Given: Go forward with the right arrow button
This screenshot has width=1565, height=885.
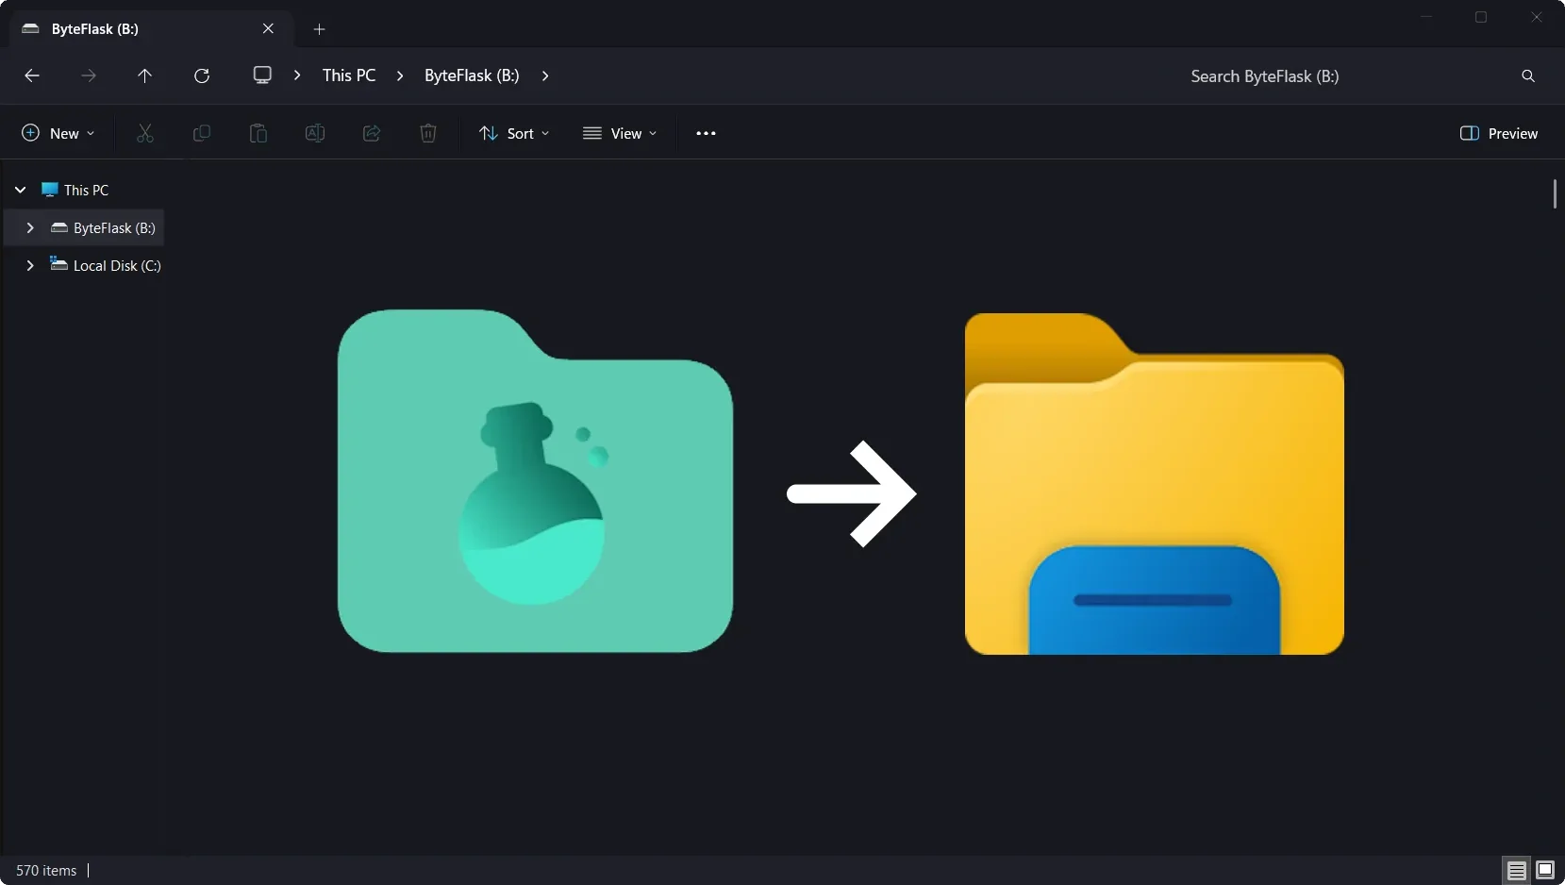Looking at the screenshot, I should pyautogui.click(x=89, y=75).
